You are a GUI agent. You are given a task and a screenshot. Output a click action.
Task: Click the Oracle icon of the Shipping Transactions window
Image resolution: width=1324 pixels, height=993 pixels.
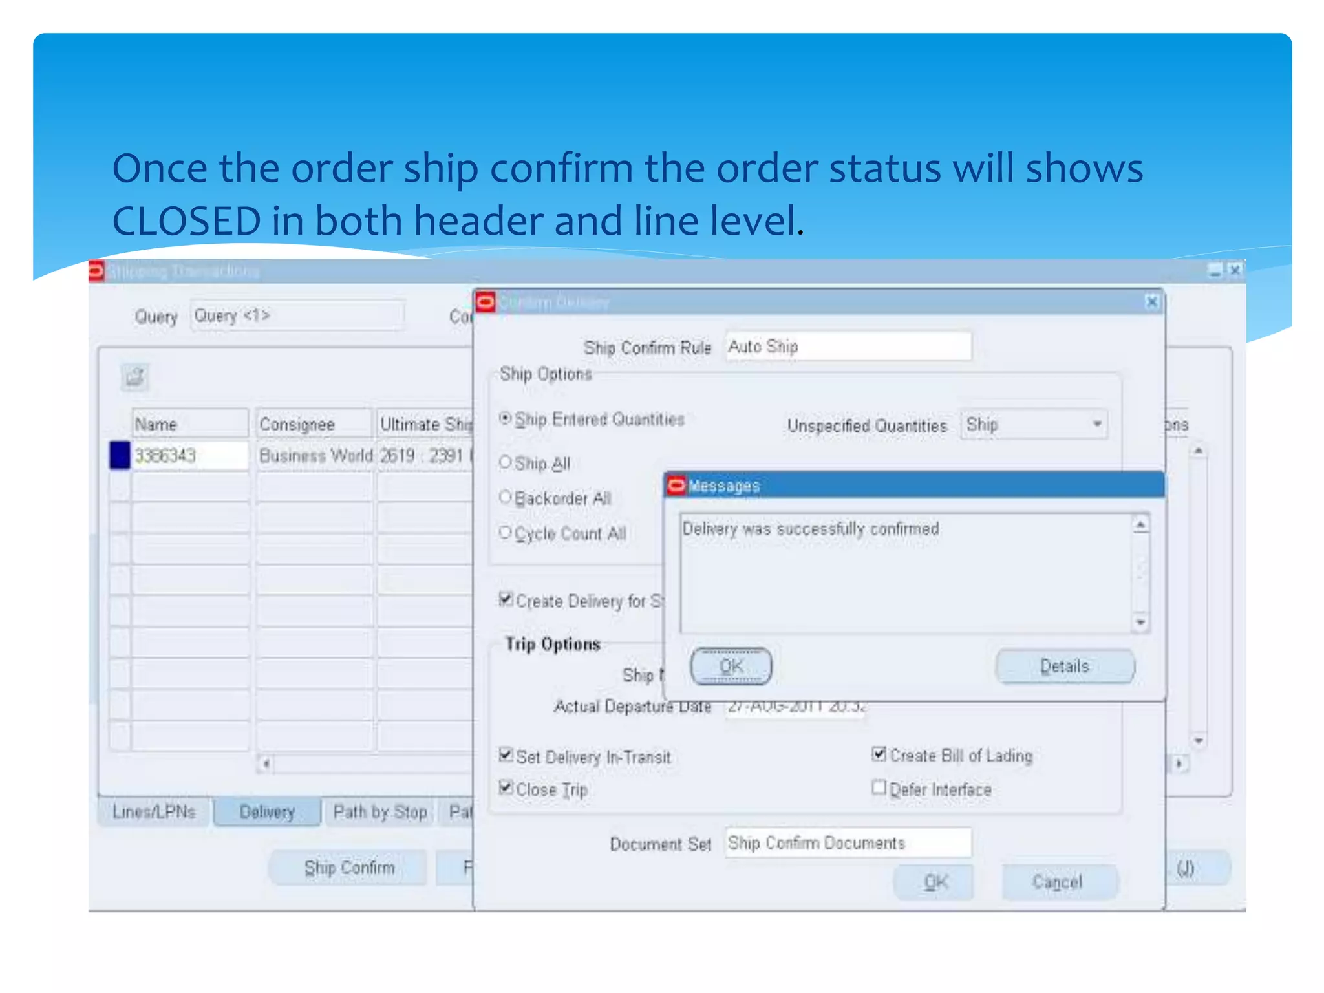(x=96, y=272)
